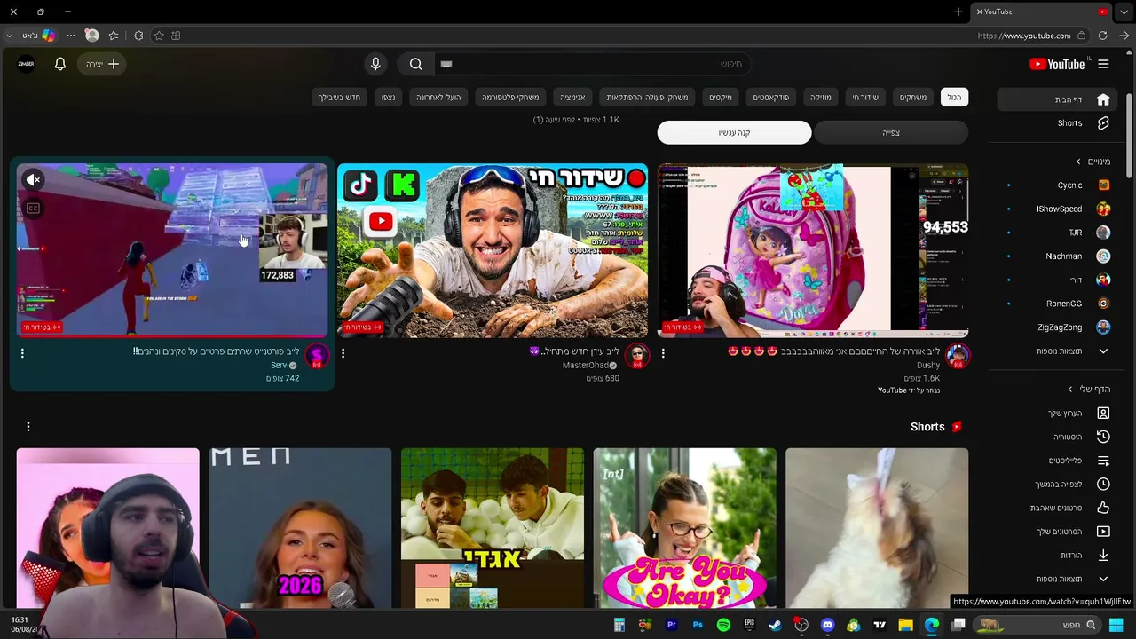Open the browser extensions puzzle icon

138,35
